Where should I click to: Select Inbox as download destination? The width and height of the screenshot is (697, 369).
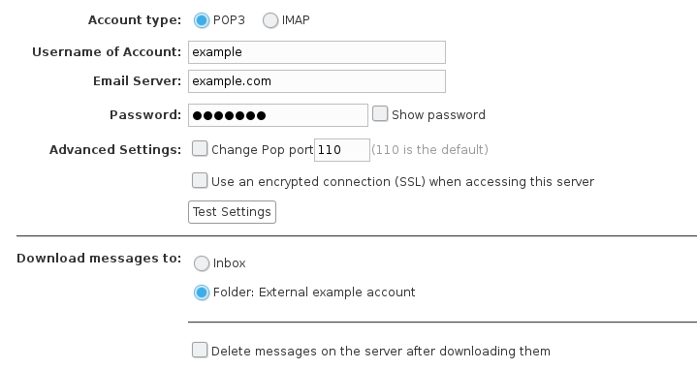pos(202,263)
